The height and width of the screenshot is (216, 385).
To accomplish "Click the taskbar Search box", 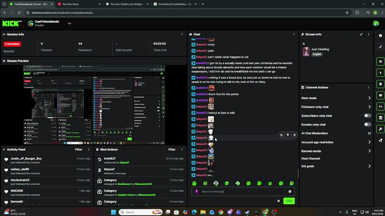I will [x=141, y=212].
